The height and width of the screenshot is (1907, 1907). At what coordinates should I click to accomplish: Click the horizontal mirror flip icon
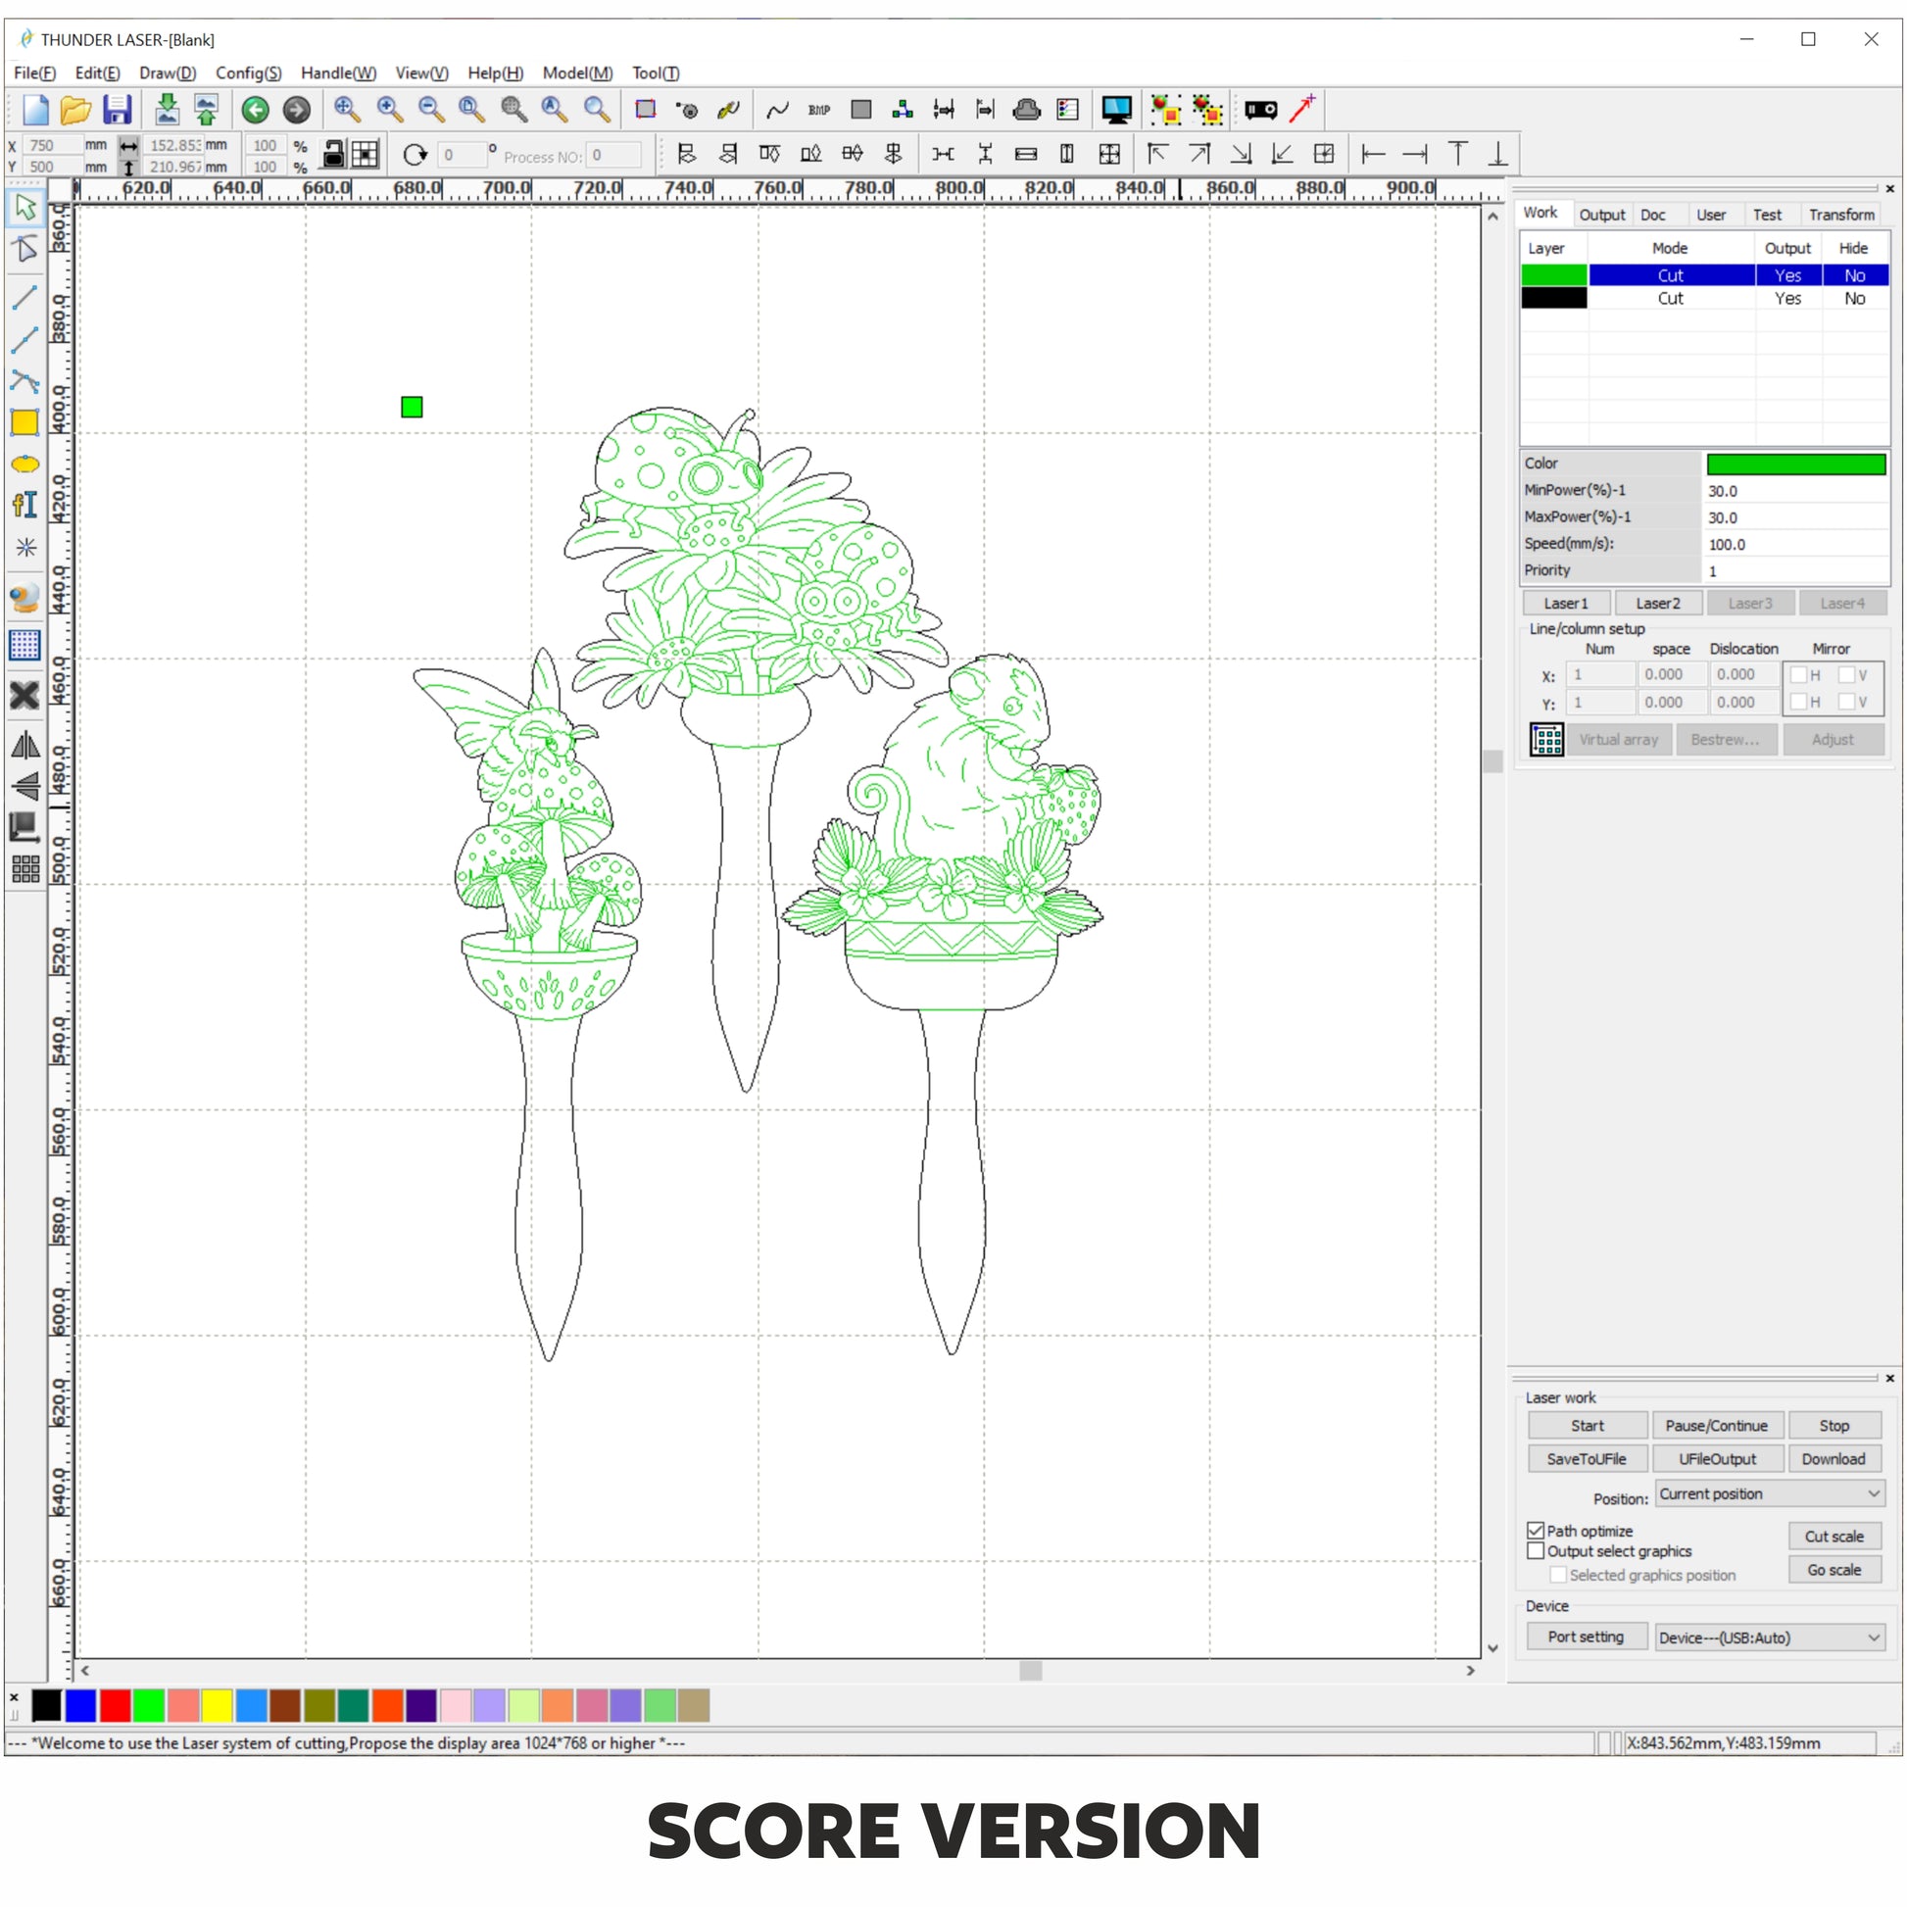click(x=24, y=745)
